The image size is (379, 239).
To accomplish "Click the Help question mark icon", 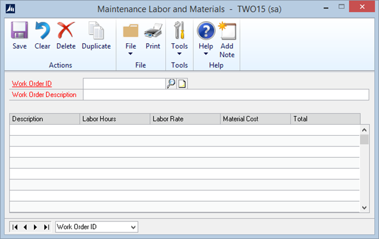I will coord(206,31).
